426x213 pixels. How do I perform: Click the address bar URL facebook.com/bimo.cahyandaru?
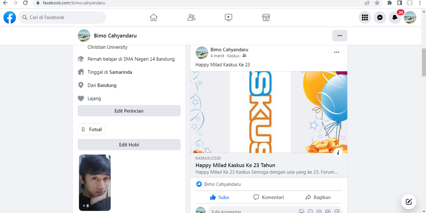point(74,3)
